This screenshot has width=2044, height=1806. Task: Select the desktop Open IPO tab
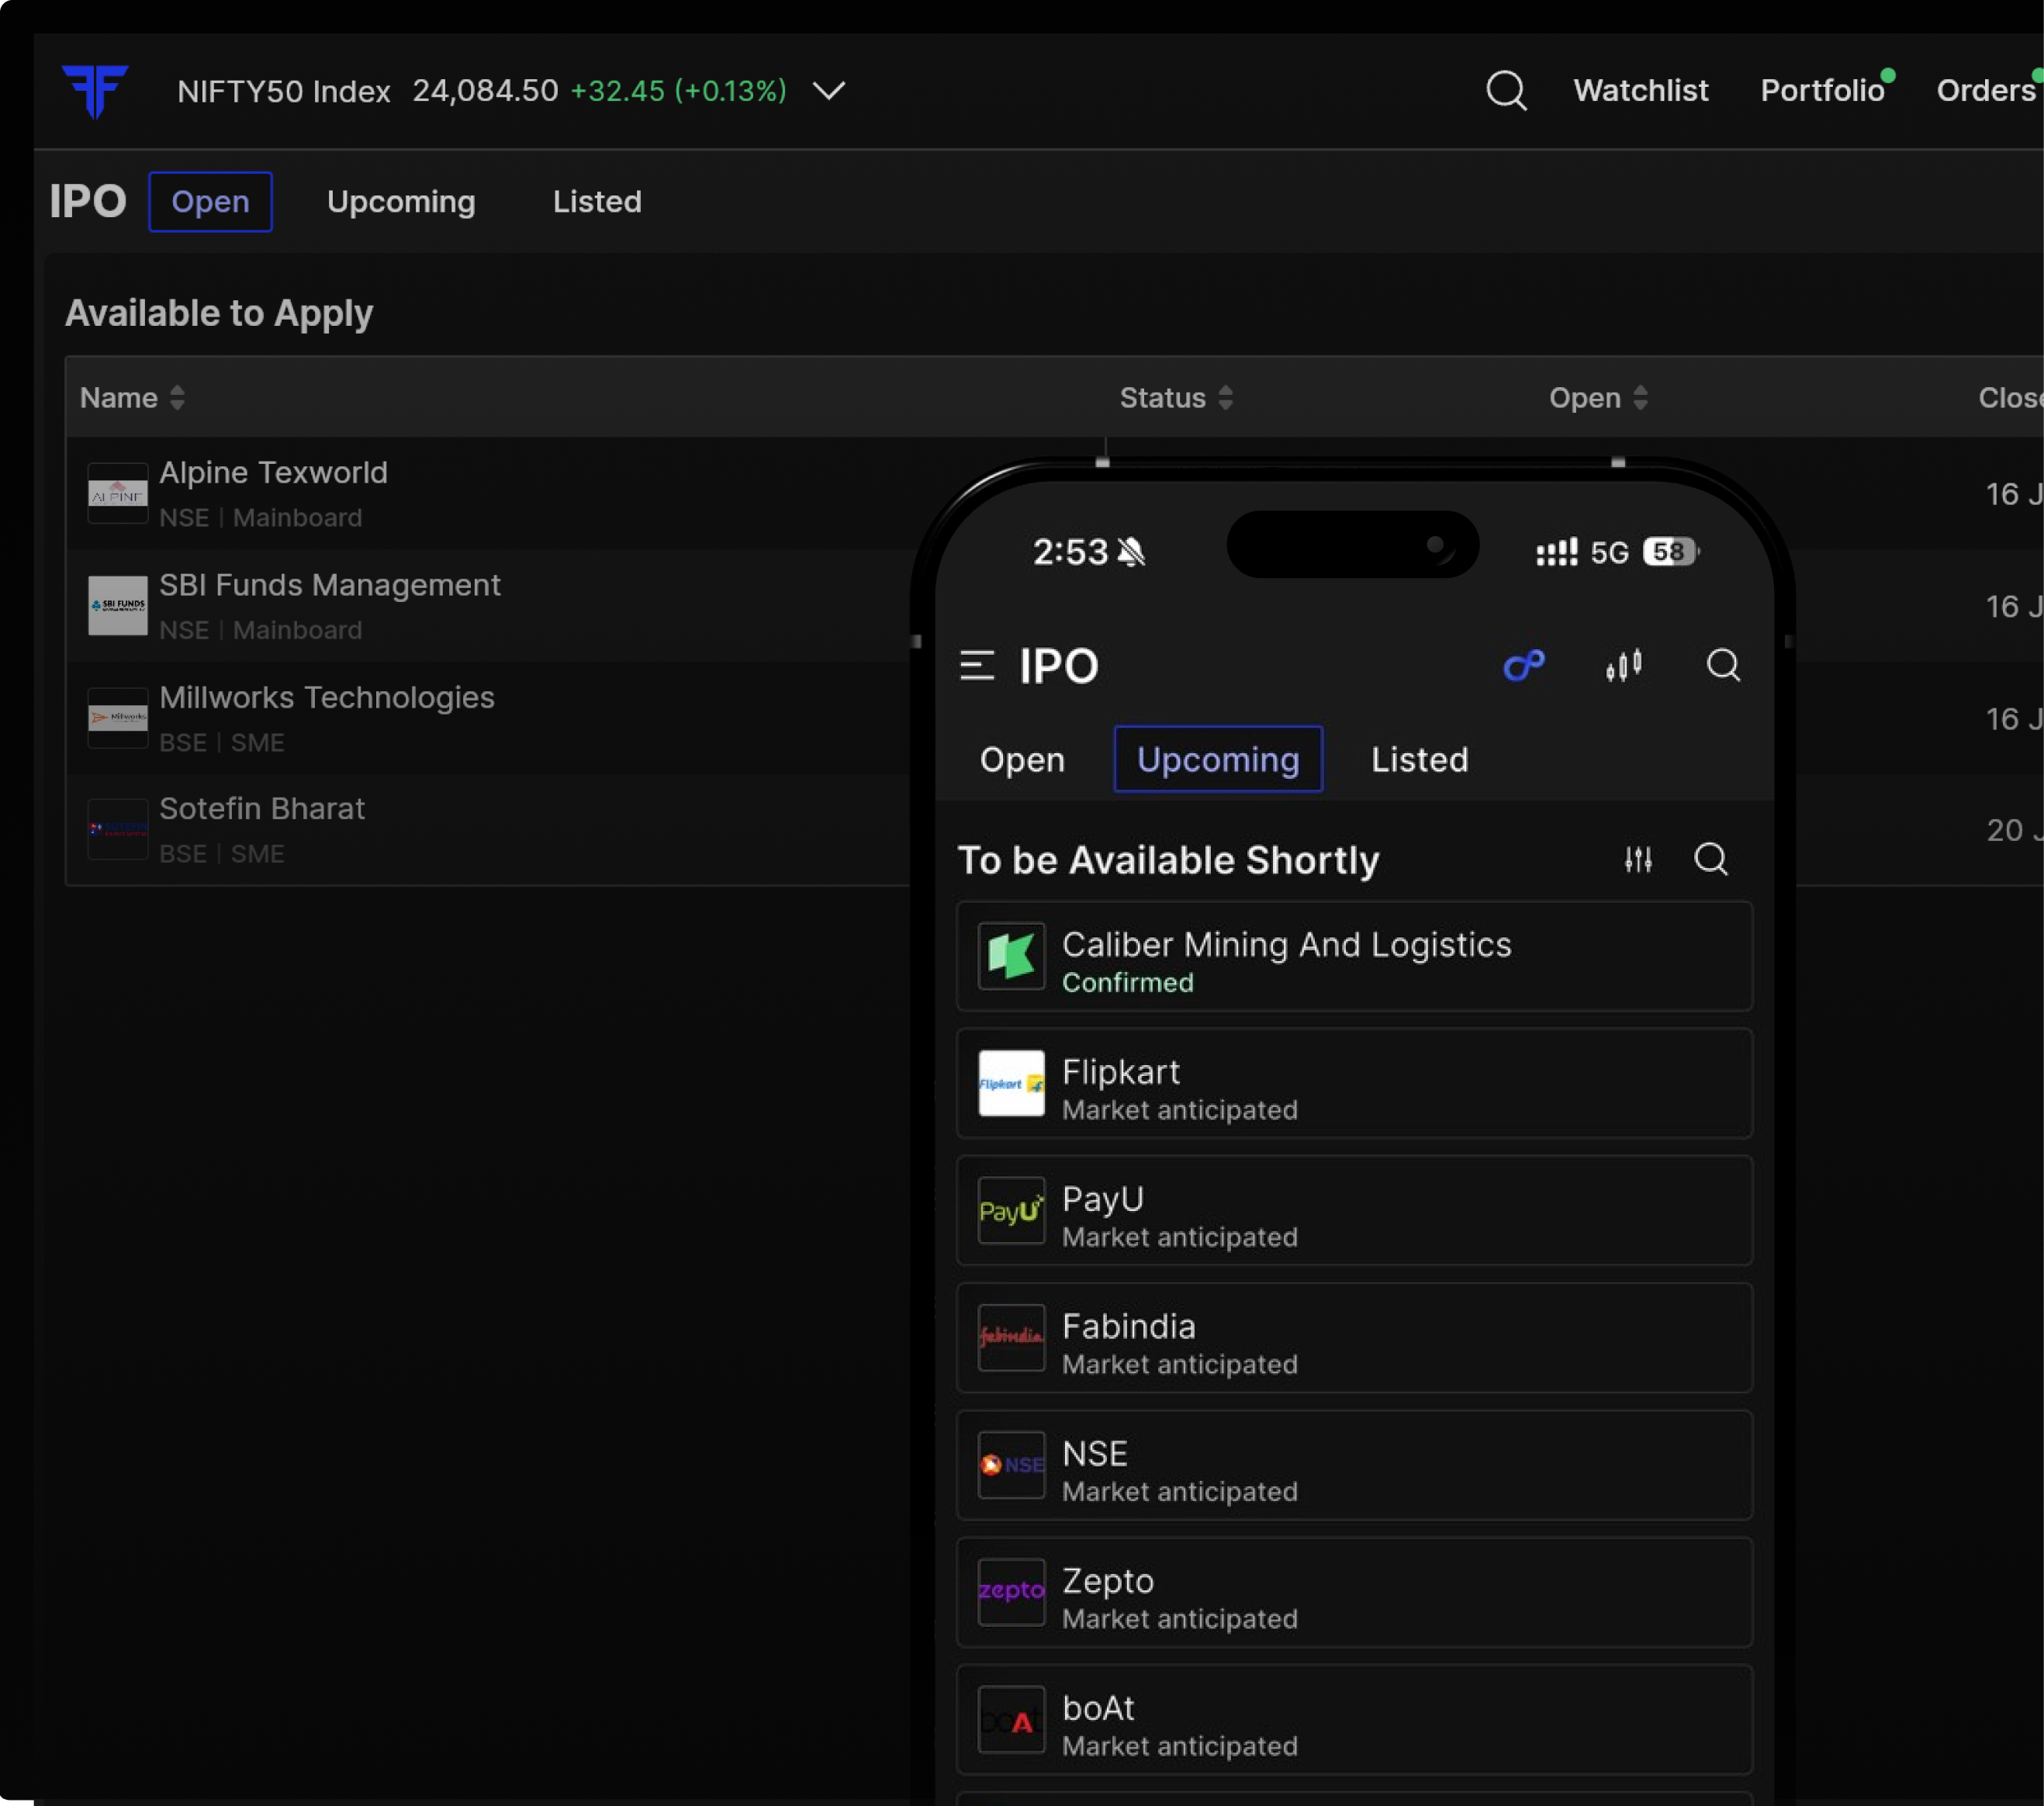(x=210, y=202)
